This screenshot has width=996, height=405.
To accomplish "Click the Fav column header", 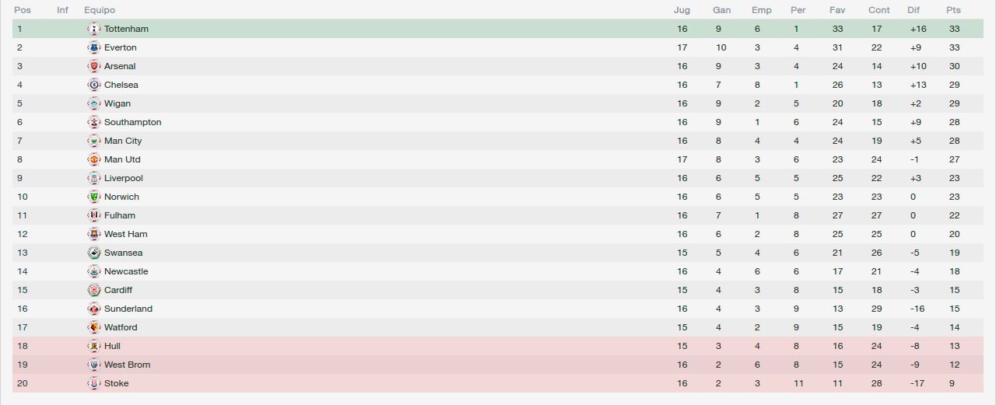I will [837, 10].
